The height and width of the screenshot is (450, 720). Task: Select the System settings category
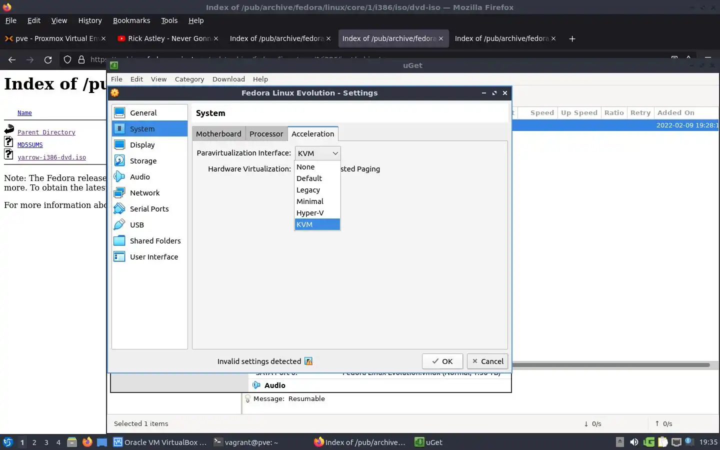tap(149, 129)
